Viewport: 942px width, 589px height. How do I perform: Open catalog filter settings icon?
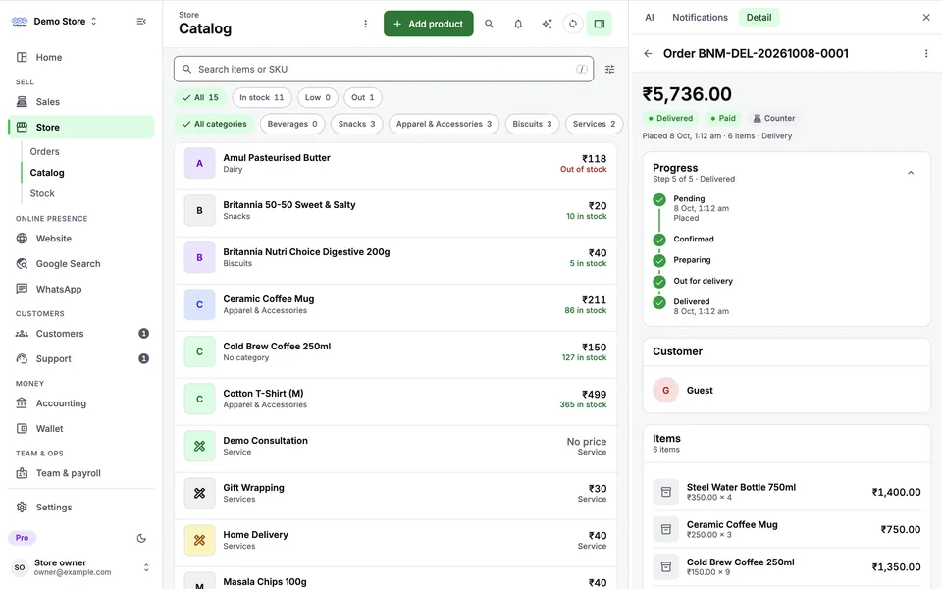(609, 69)
